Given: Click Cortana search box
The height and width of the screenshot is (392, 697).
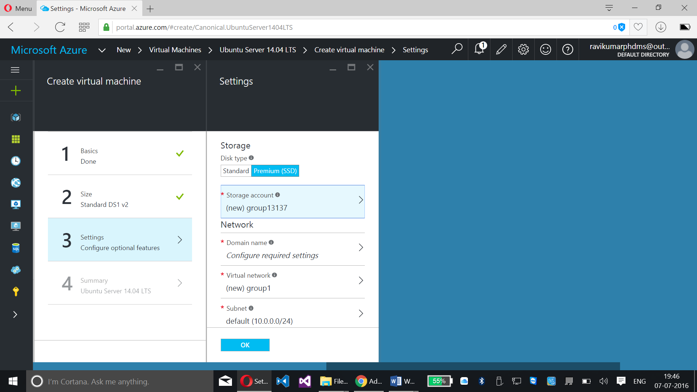Looking at the screenshot, I should tap(120, 381).
